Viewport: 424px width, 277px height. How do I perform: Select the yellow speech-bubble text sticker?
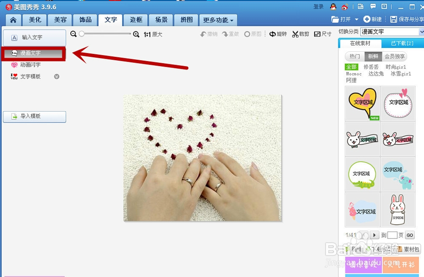[363, 103]
